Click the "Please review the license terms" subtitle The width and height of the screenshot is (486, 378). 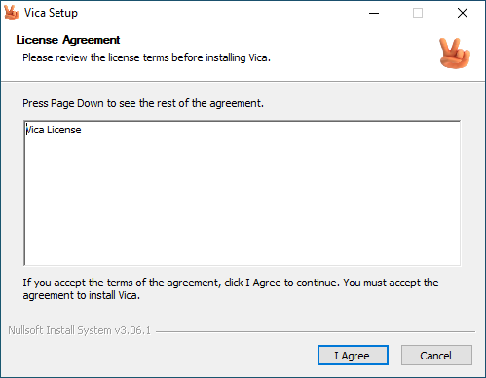pyautogui.click(x=146, y=57)
